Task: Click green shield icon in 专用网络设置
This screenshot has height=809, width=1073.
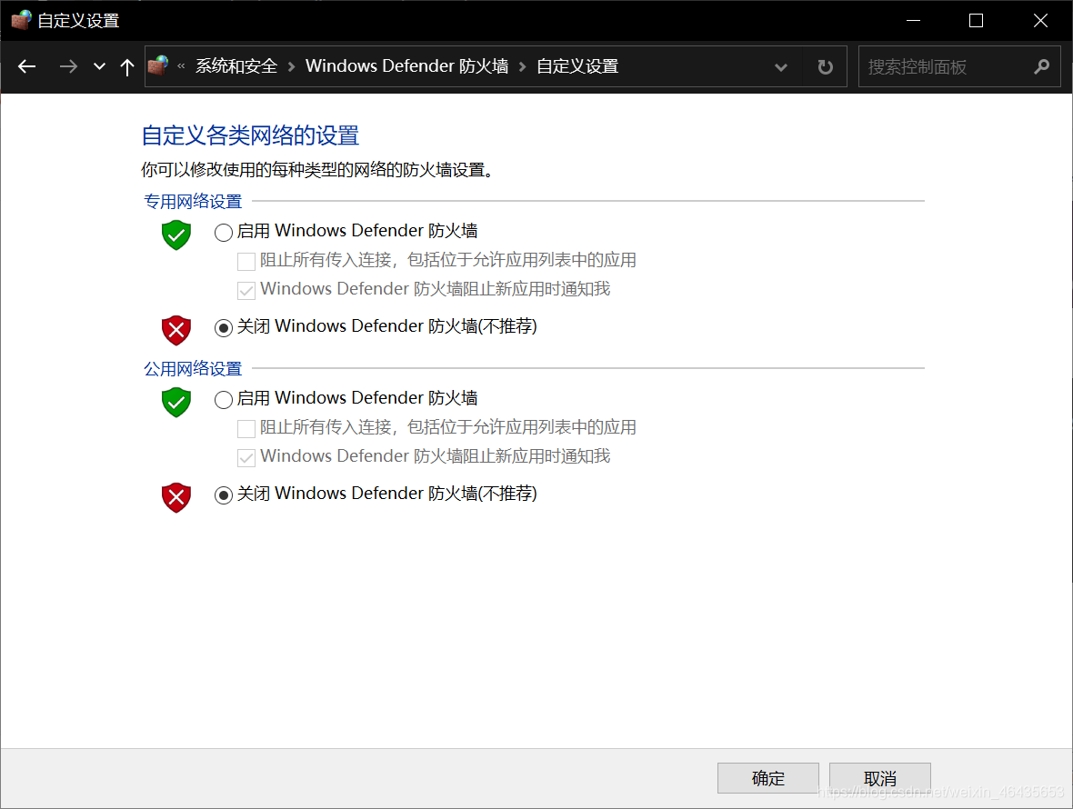Action: 175,235
